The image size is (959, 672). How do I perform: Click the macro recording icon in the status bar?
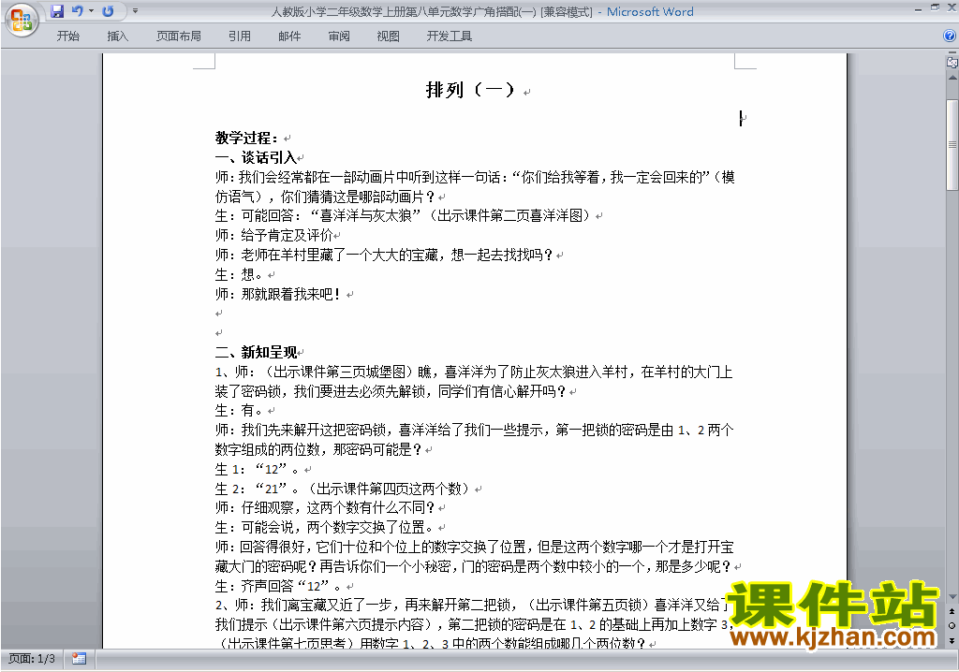click(79, 659)
